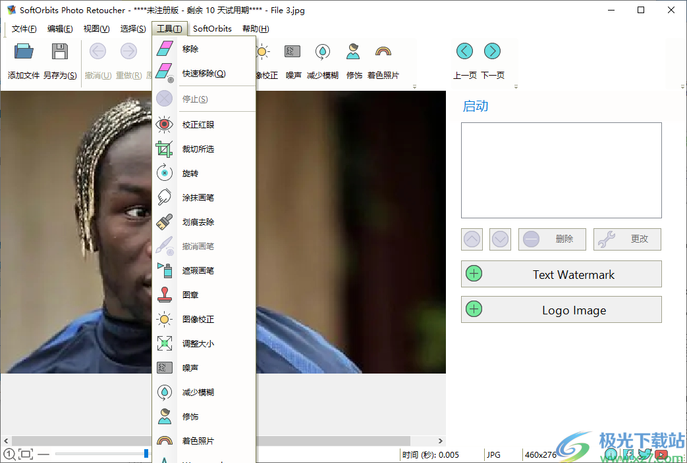This screenshot has width=687, height=463.
Task: Open the Reduce Blur (减少模糊) tool
Action: click(322, 59)
